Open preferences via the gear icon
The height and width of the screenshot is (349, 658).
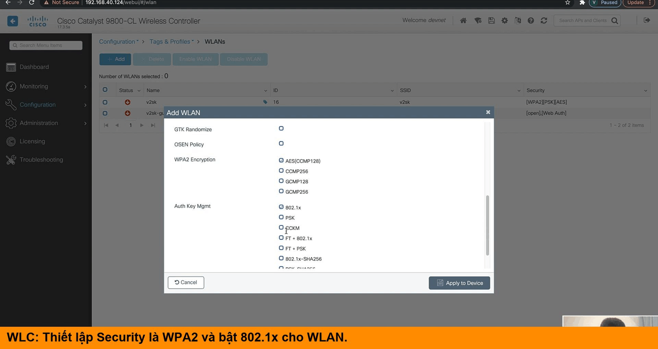(x=505, y=21)
